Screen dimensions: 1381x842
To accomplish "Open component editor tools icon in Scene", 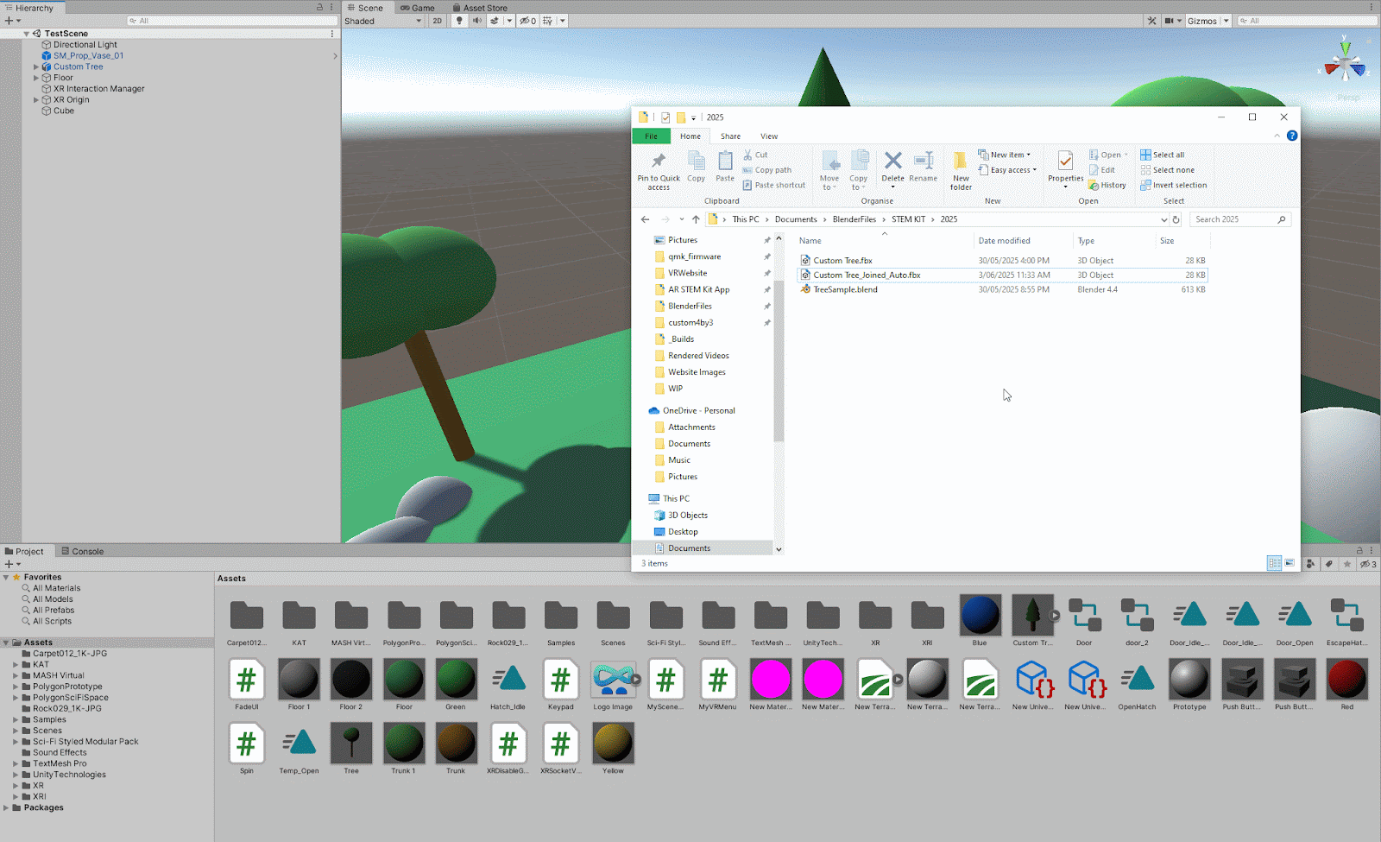I will [x=1151, y=21].
